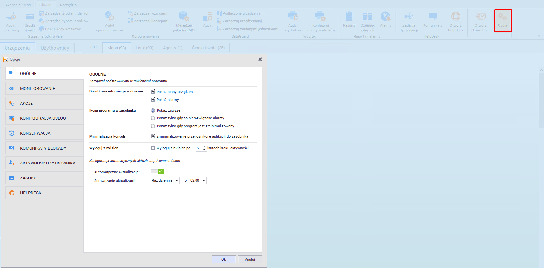This screenshot has height=268, width=544.
Task: Enable Wyloguj z nVision po checkbox
Action: pyautogui.click(x=153, y=148)
